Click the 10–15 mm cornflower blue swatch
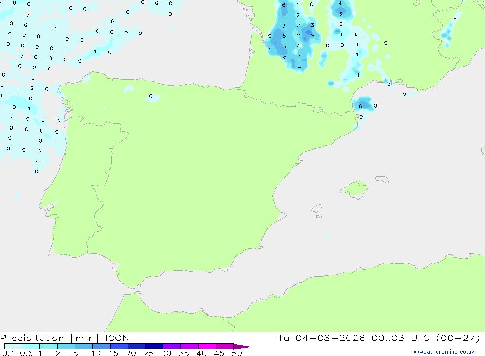The width and height of the screenshot is (485, 356). tap(101, 346)
